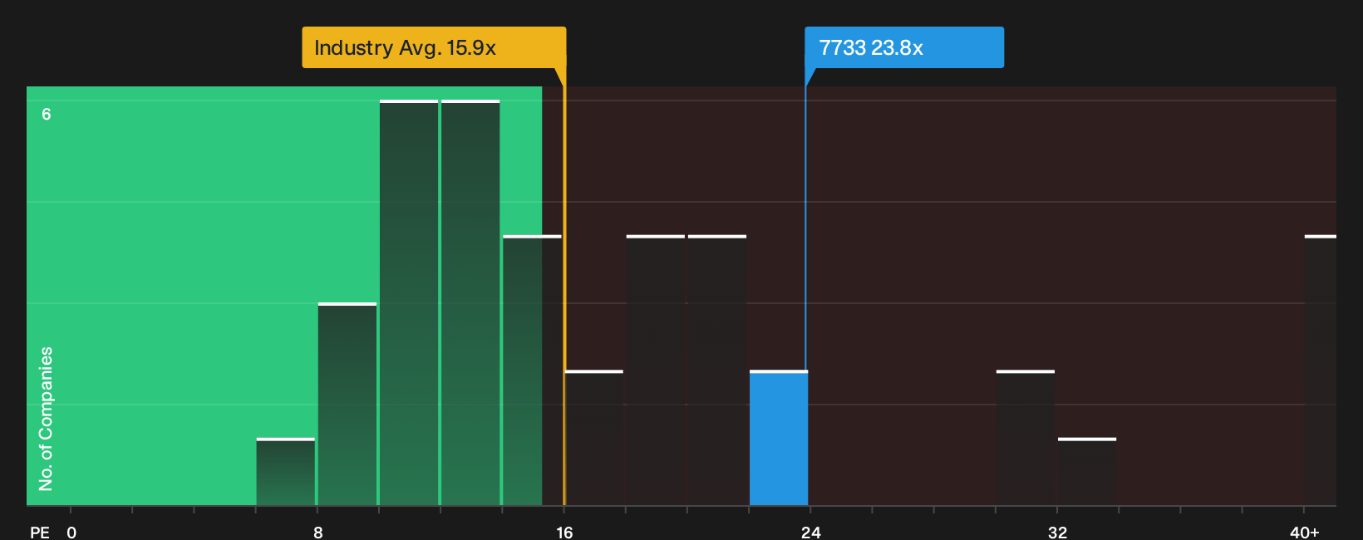Click the short dark bar right after PE 16
1363x540 pixels.
pos(594,438)
